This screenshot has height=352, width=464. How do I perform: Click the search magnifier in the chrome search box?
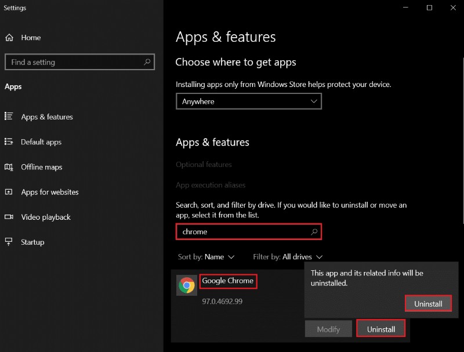pos(314,231)
